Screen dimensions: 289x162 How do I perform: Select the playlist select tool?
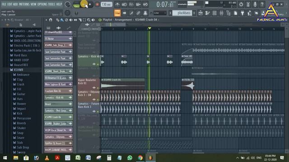84,20
